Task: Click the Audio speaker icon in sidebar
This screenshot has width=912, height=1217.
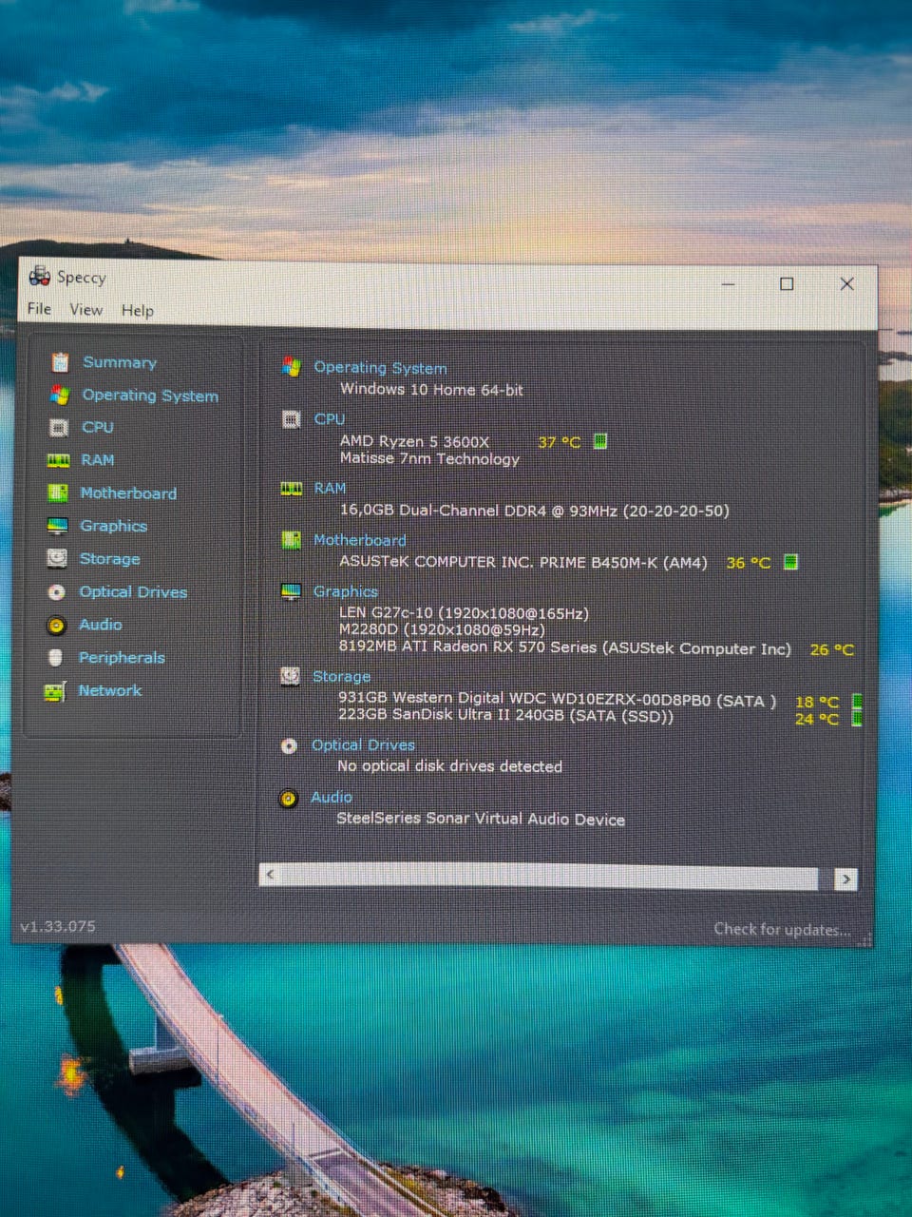Action: pyautogui.click(x=56, y=625)
